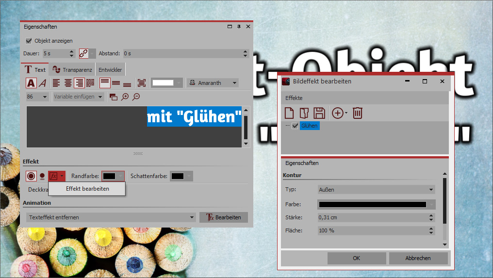Click the text editor scrollbar down arrow
493x278 pixels.
tap(246, 144)
